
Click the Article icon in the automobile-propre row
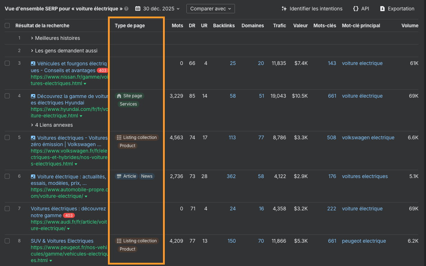point(119,176)
